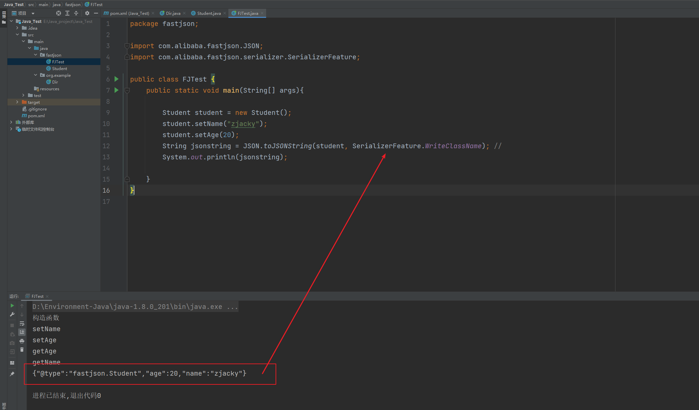Viewport: 699px width, 410px height.
Task: Close the Dir.java tab
Action: [184, 13]
